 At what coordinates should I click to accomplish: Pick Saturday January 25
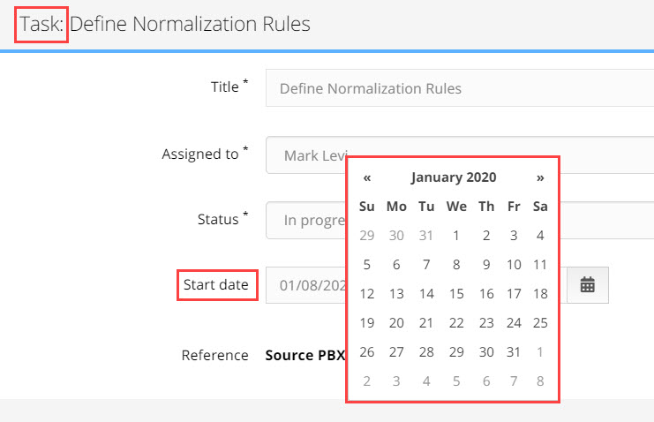point(540,323)
